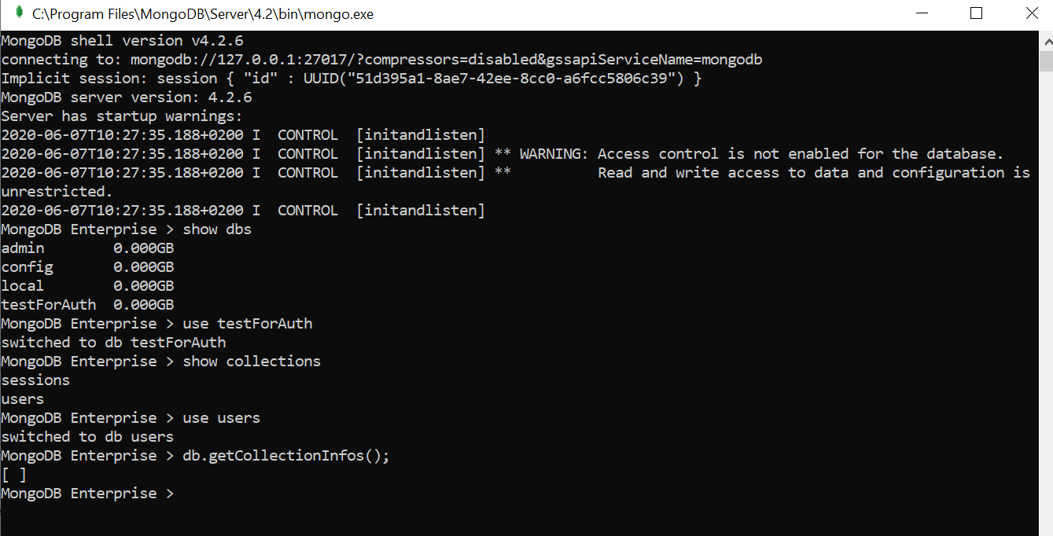Viewport: 1053px width, 536px height.
Task: Click the last empty MongoDB Enterprise prompt line
Action: click(x=88, y=494)
